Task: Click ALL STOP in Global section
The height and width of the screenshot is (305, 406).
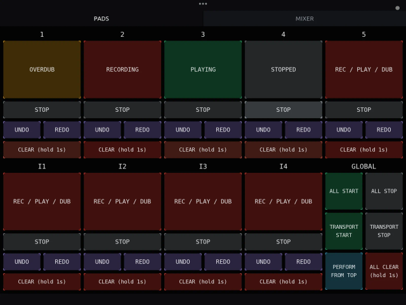Action: tap(384, 191)
